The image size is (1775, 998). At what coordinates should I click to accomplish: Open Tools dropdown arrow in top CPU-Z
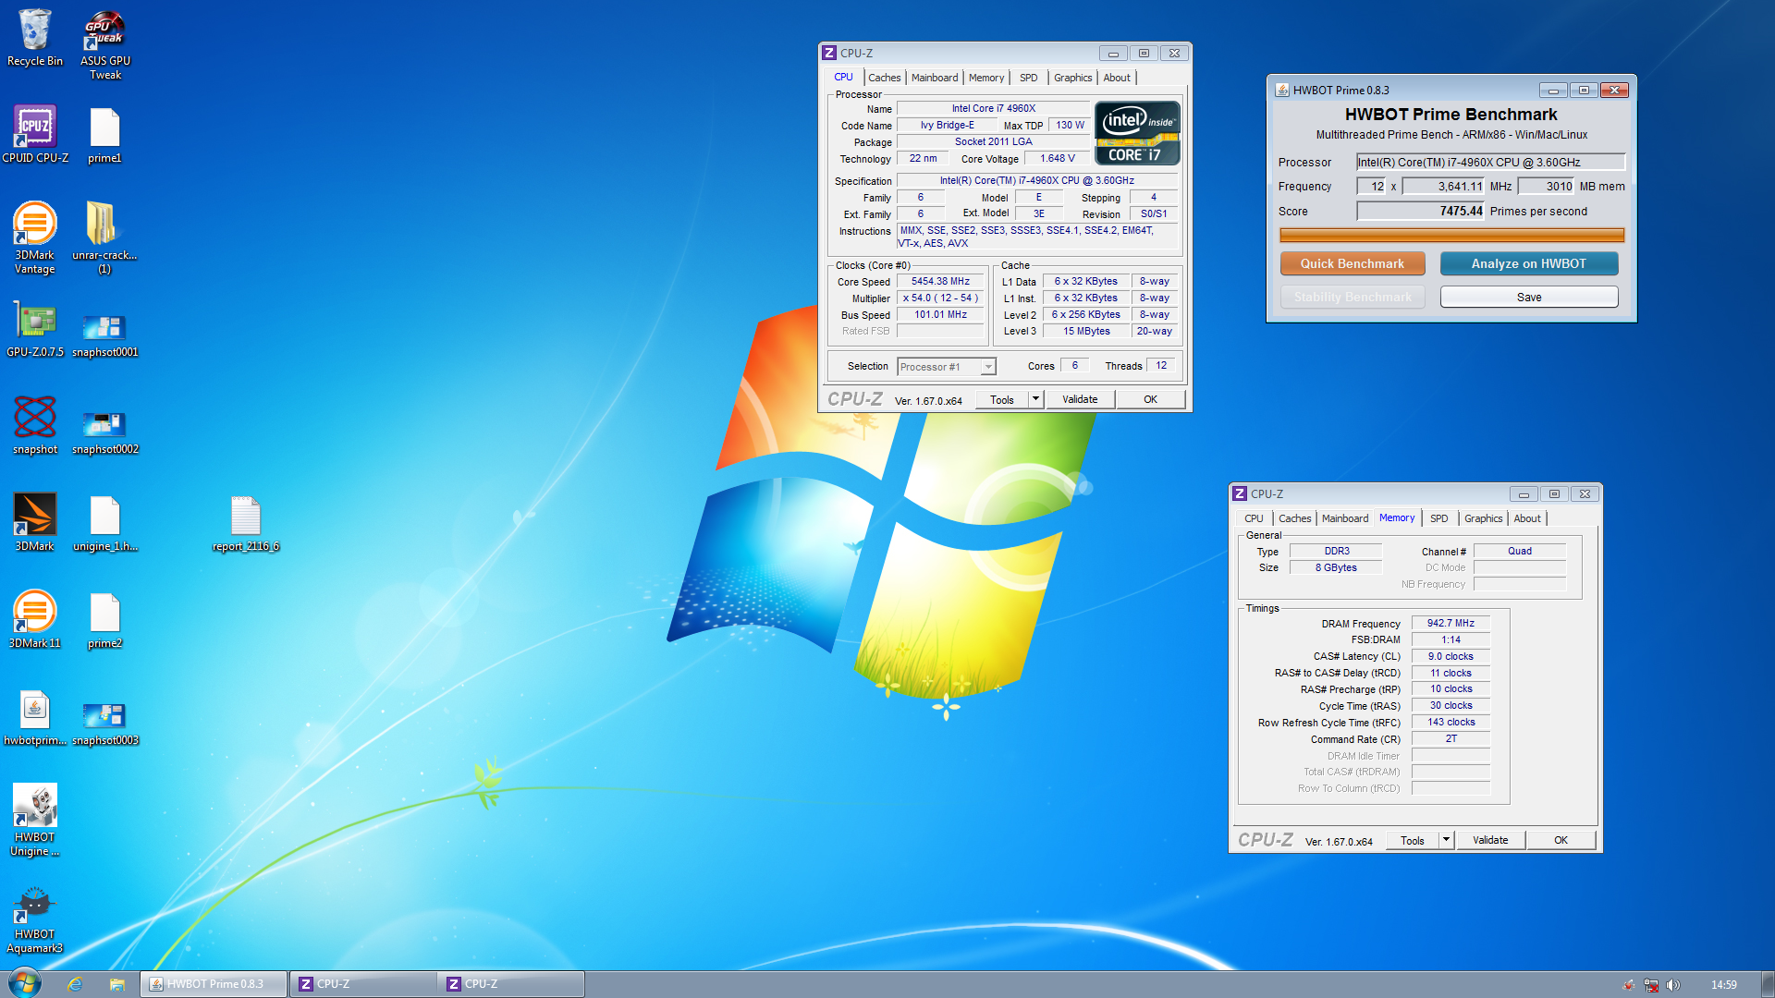pyautogui.click(x=1035, y=399)
